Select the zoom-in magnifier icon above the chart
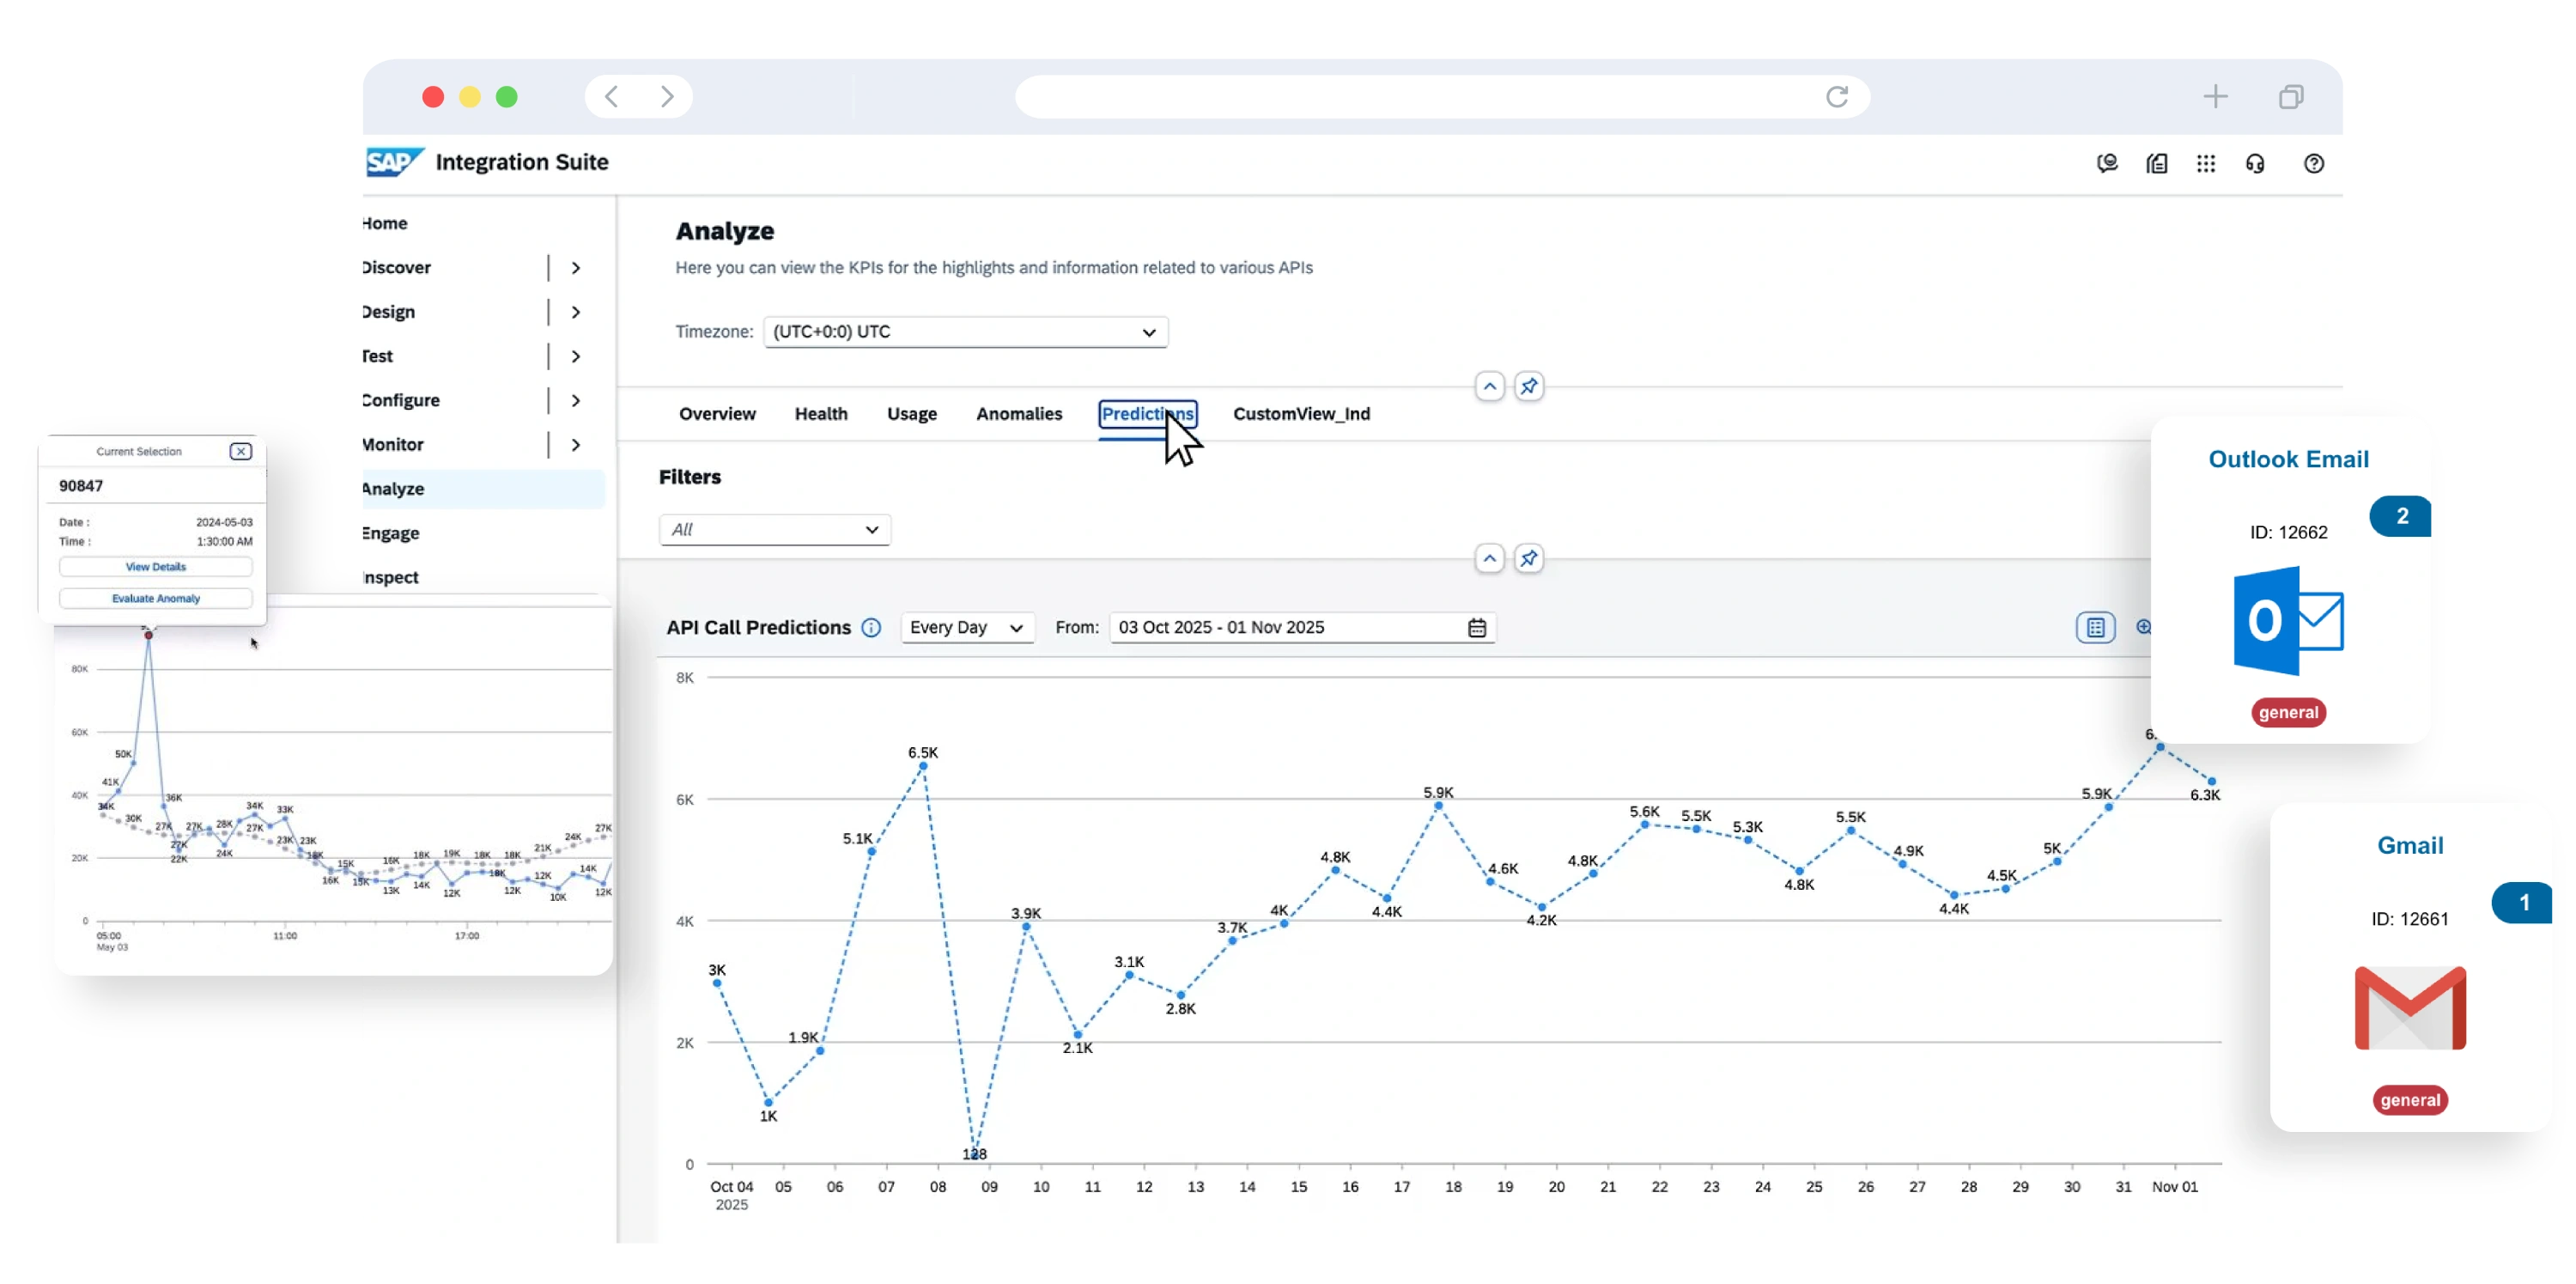 [2146, 627]
